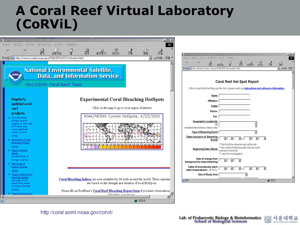
Task: Open the 'Coral Reef Bleaching Report form' link
Action: [x=116, y=191]
